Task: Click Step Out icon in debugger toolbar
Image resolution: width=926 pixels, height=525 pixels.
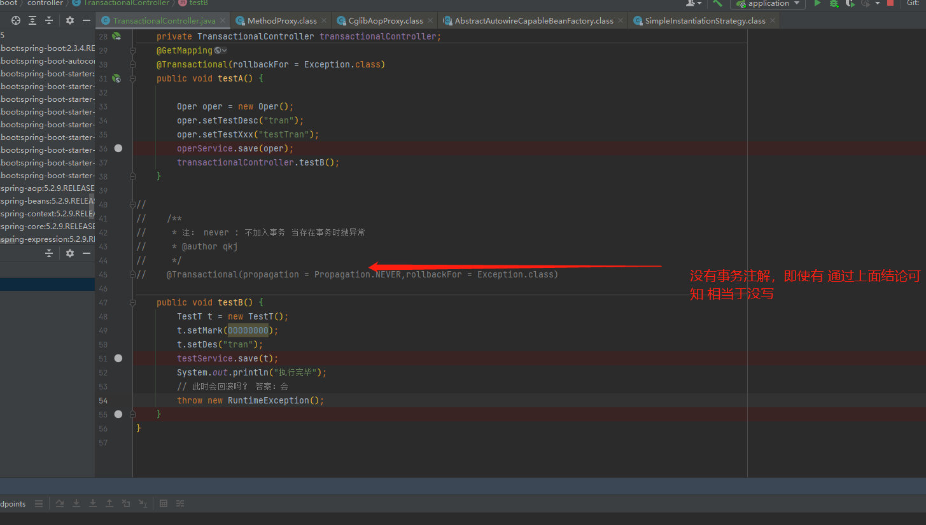Action: coord(109,503)
